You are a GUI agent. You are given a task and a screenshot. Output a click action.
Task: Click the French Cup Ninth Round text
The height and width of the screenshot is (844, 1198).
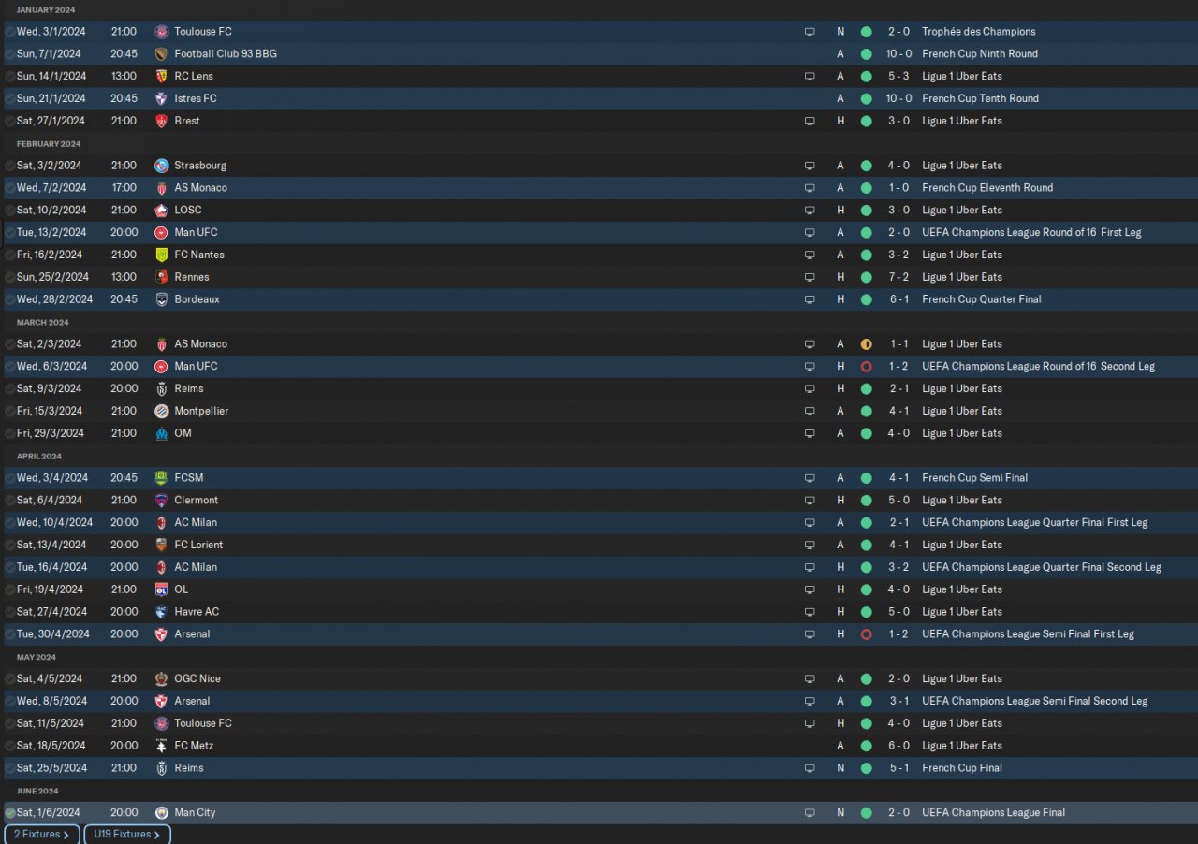980,54
